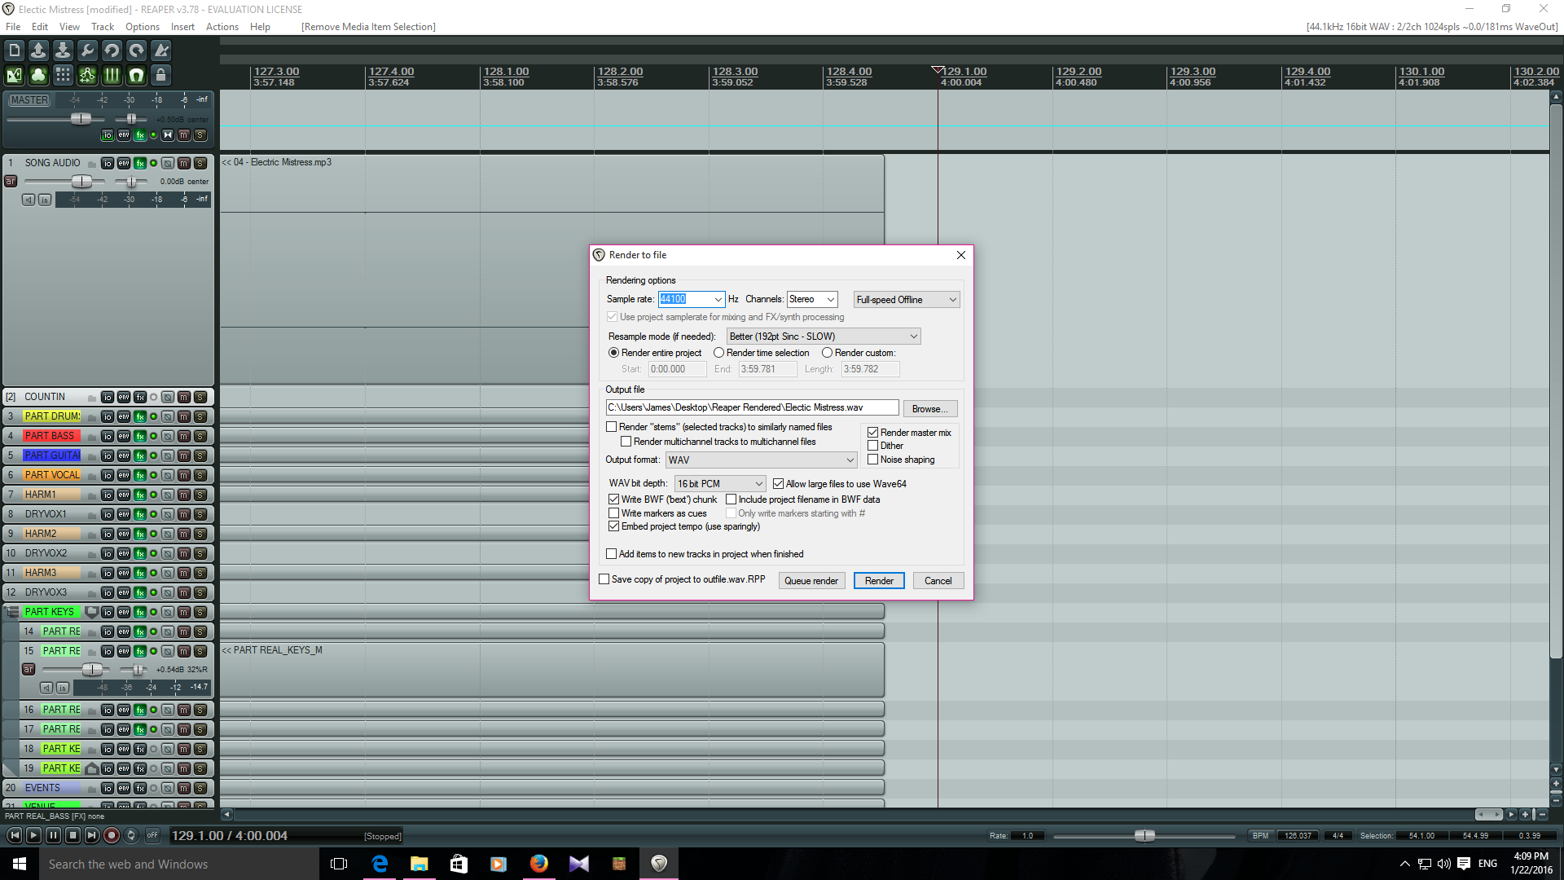
Task: Check Write markers as cues
Action: coord(613,513)
